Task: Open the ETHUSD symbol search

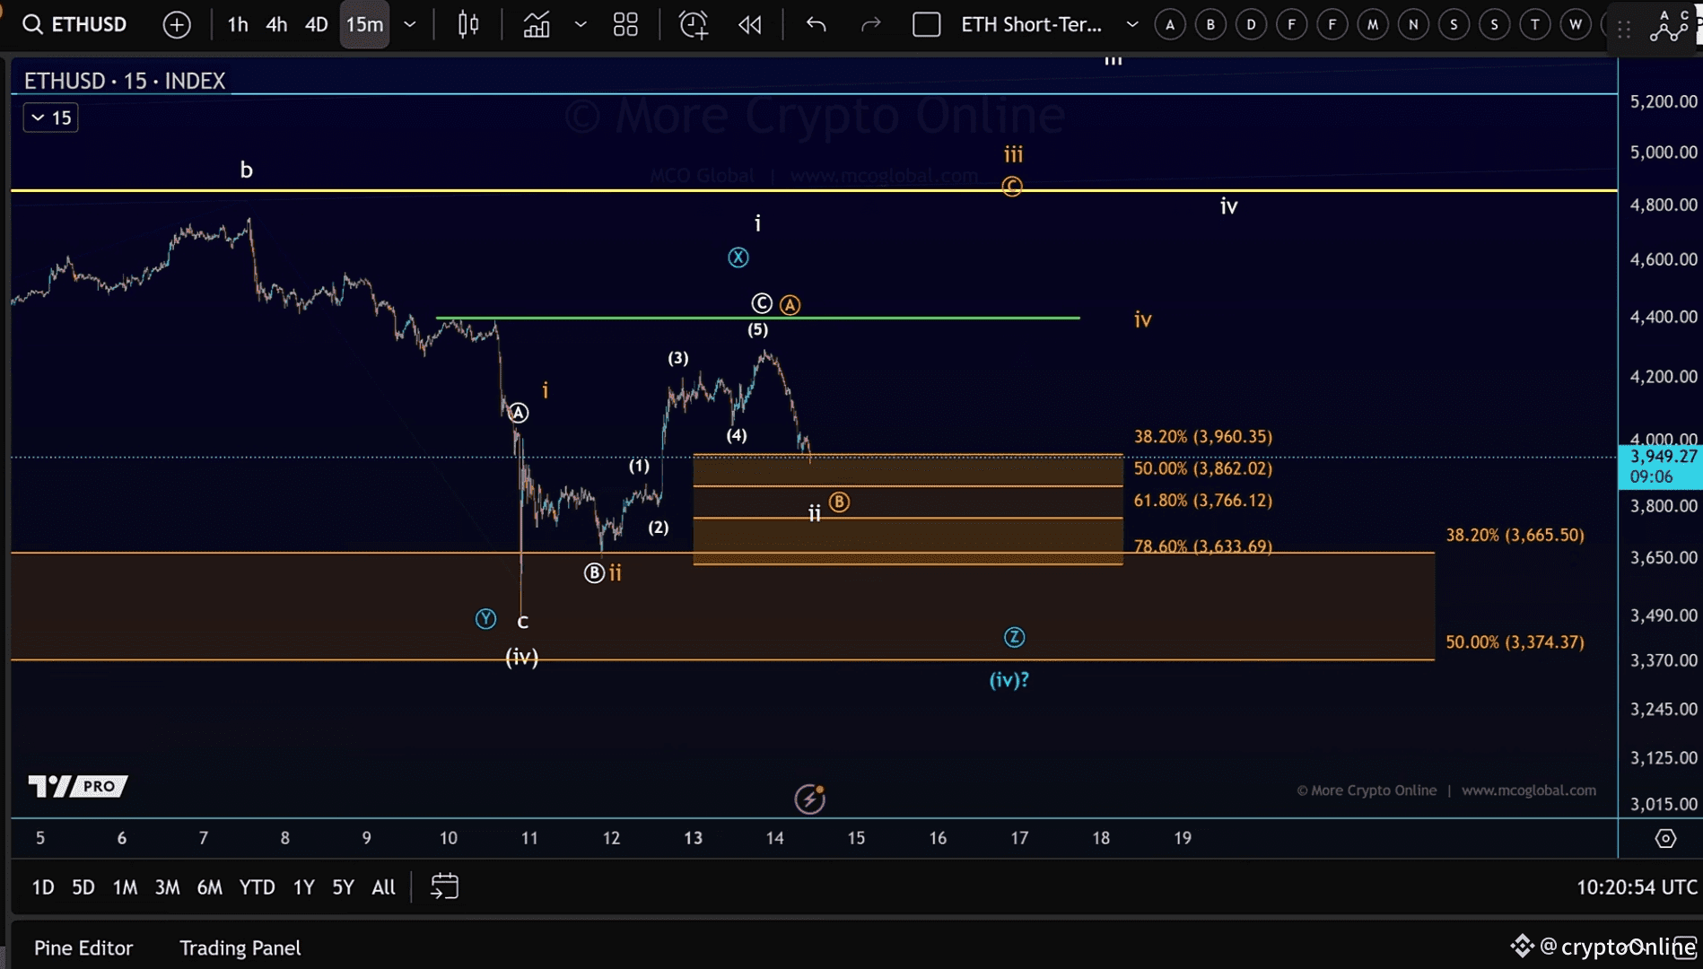Action: click(x=74, y=24)
